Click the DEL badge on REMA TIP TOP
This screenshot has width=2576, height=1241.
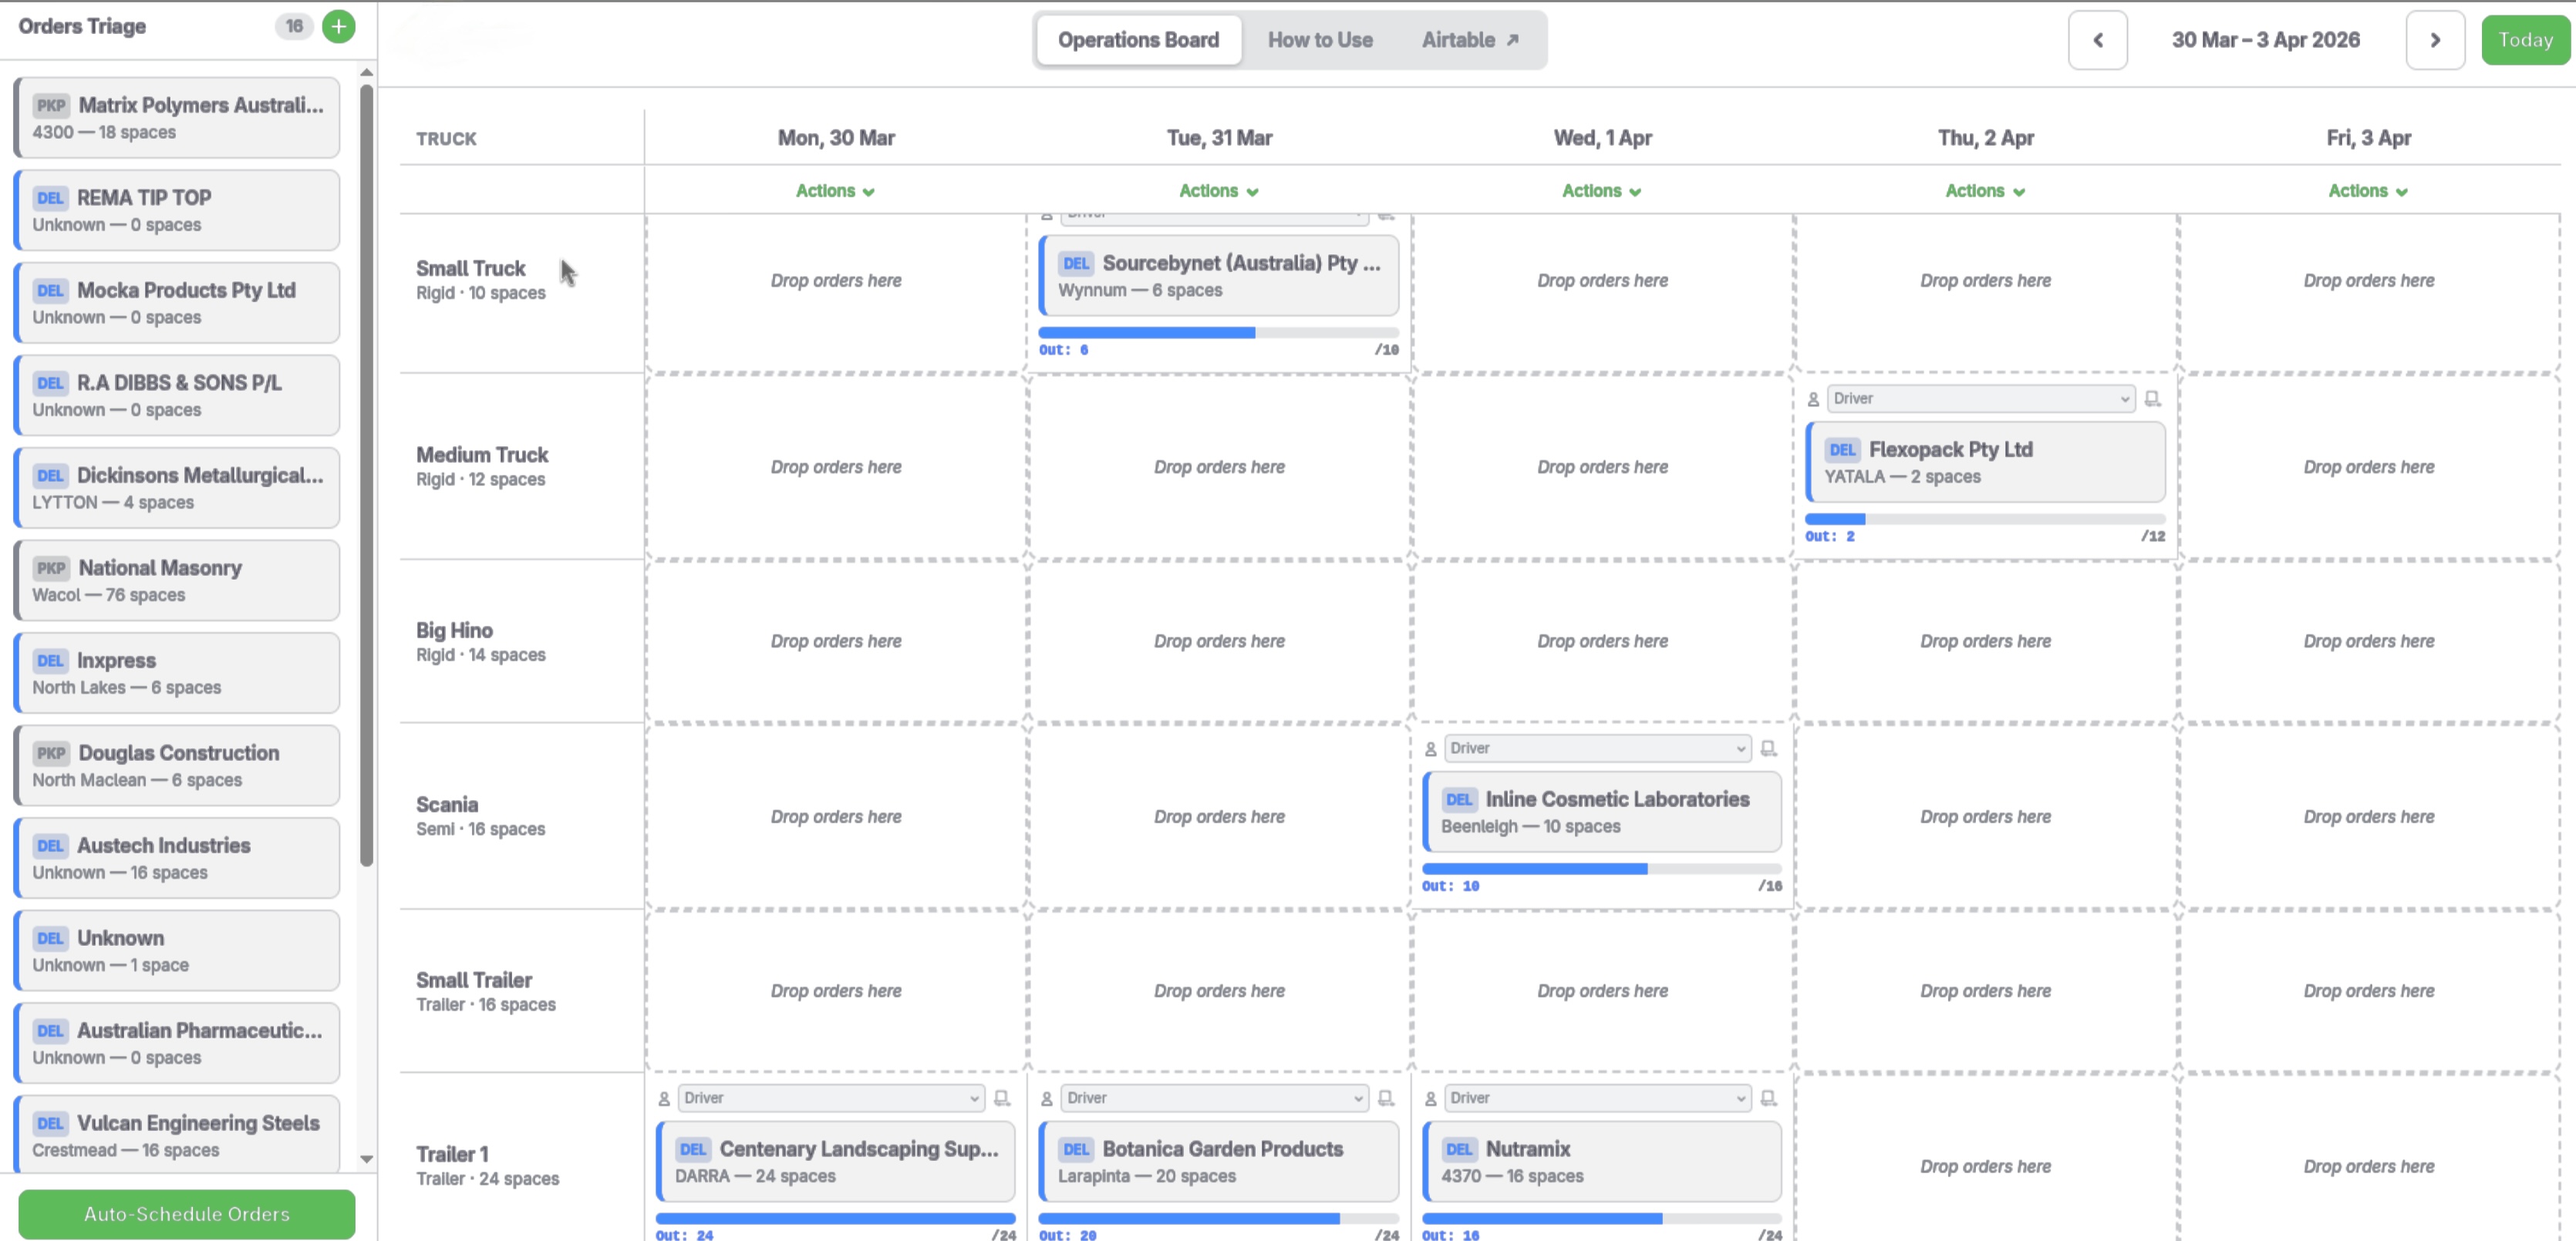[x=50, y=198]
